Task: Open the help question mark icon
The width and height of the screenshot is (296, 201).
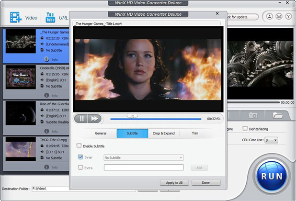Action: (x=288, y=17)
